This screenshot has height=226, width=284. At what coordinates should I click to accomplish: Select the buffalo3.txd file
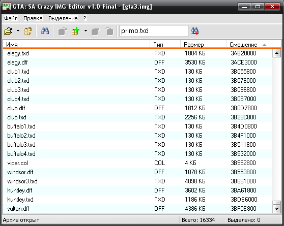[137, 145]
